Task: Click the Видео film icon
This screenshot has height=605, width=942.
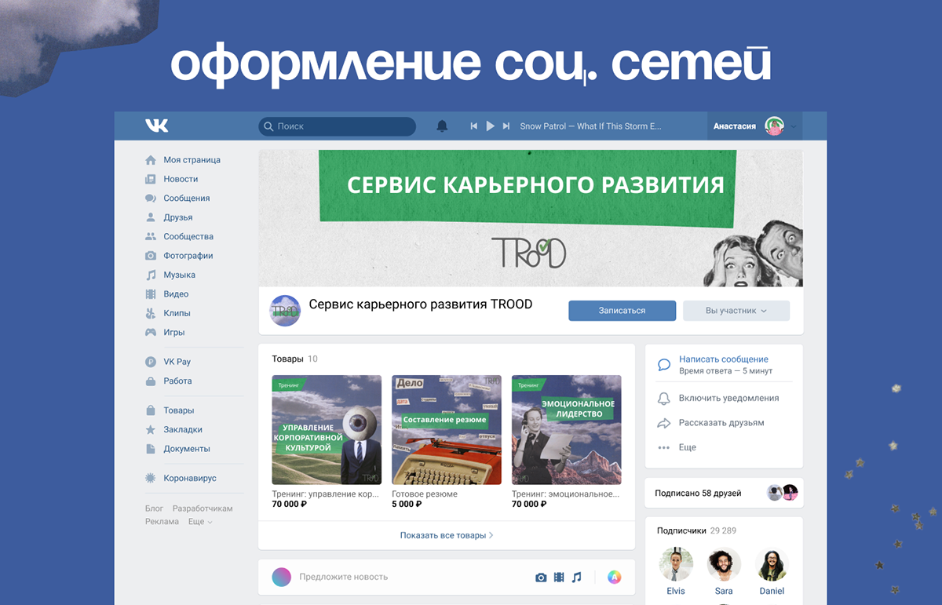Action: (151, 294)
